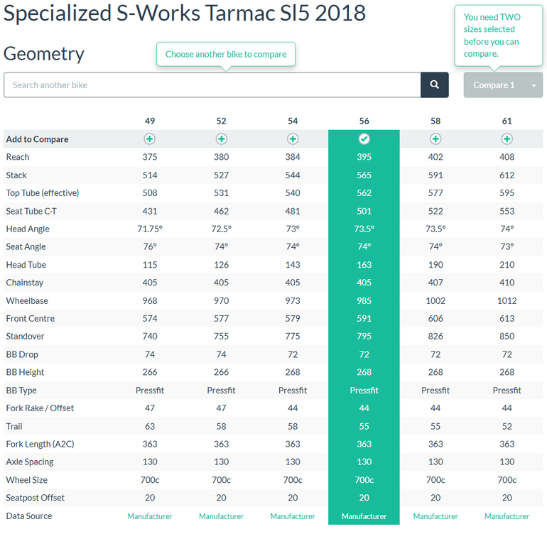Add size 52 to compare
The height and width of the screenshot is (534, 547).
(221, 138)
